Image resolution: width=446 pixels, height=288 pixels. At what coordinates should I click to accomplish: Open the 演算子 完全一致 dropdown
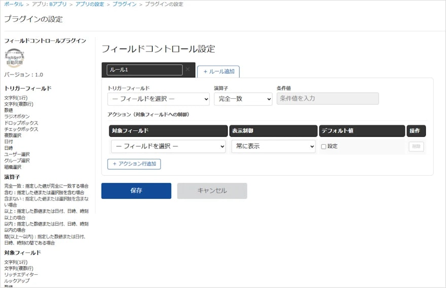pos(243,99)
